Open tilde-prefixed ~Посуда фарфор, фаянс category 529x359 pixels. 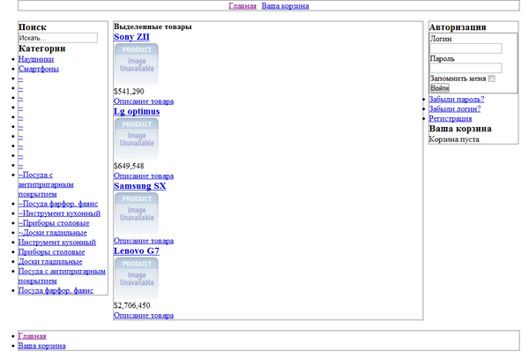[x=58, y=204]
